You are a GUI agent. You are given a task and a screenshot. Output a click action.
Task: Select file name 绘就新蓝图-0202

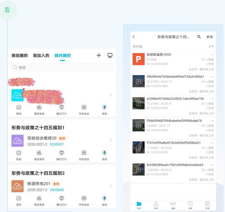pos(159,55)
